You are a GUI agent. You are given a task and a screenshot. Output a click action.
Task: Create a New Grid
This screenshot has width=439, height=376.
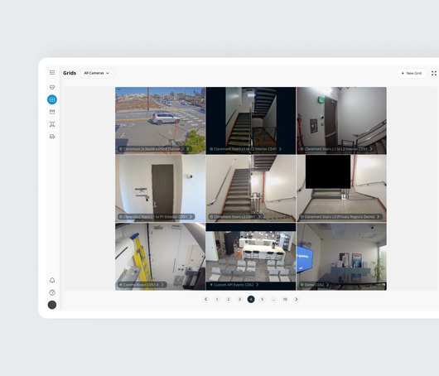(x=412, y=73)
